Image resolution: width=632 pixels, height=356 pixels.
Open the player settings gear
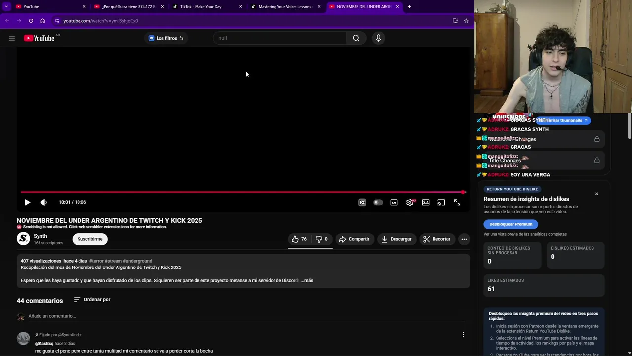[410, 202]
